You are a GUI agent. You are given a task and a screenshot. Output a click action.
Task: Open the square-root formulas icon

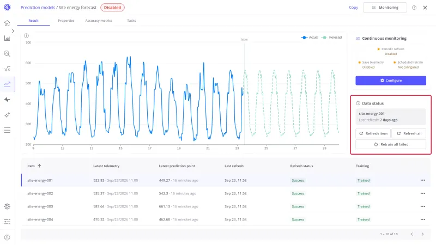(x=7, y=69)
